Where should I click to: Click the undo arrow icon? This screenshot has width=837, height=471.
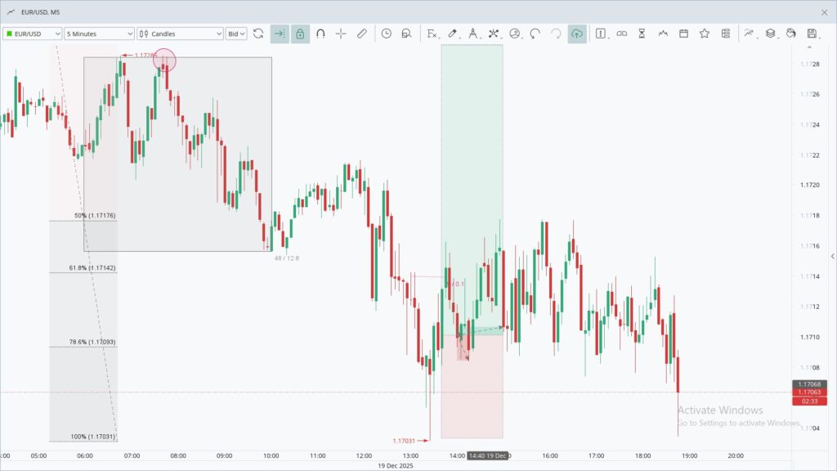(x=535, y=34)
